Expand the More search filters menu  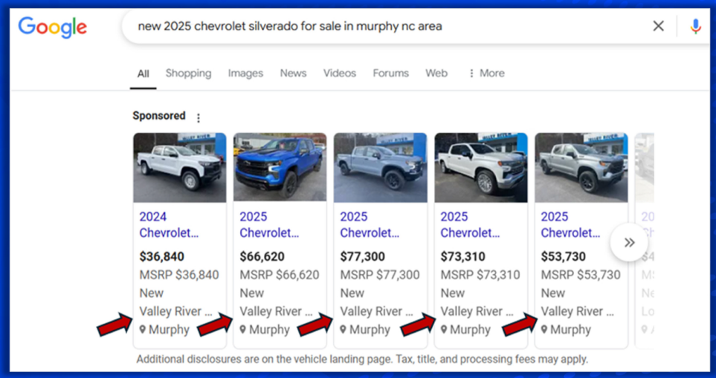click(486, 73)
